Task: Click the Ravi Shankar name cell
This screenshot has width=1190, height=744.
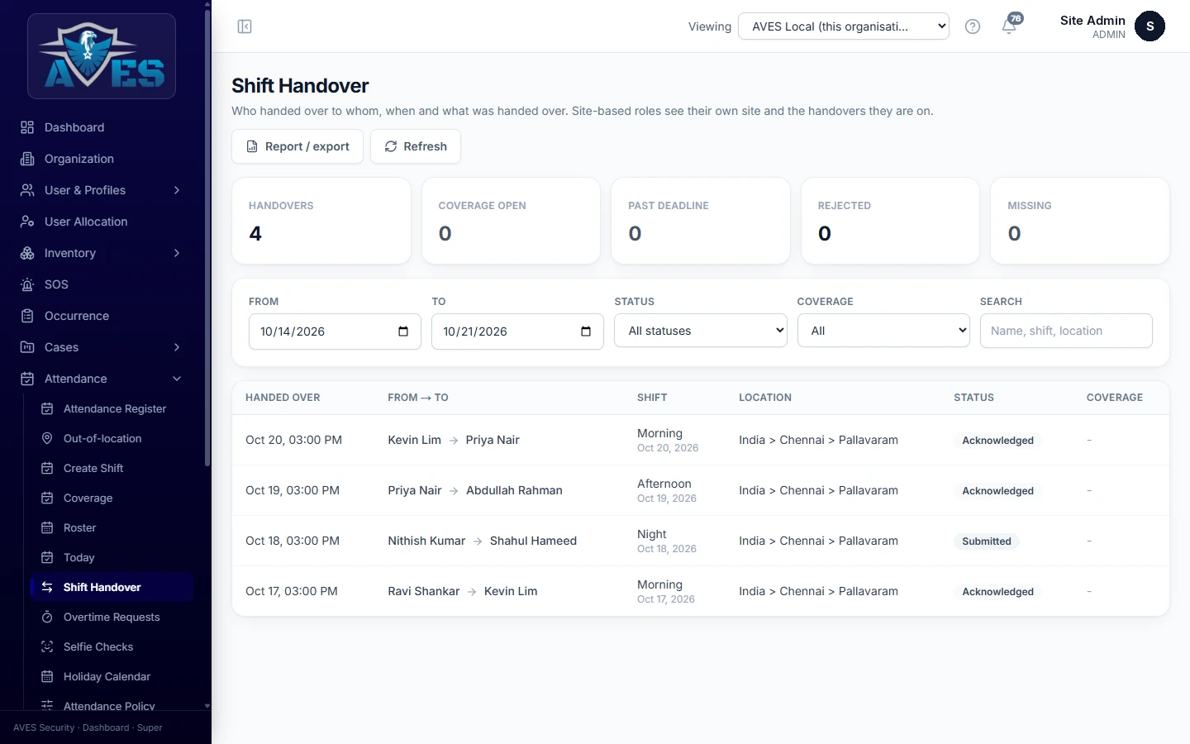Action: 424,591
